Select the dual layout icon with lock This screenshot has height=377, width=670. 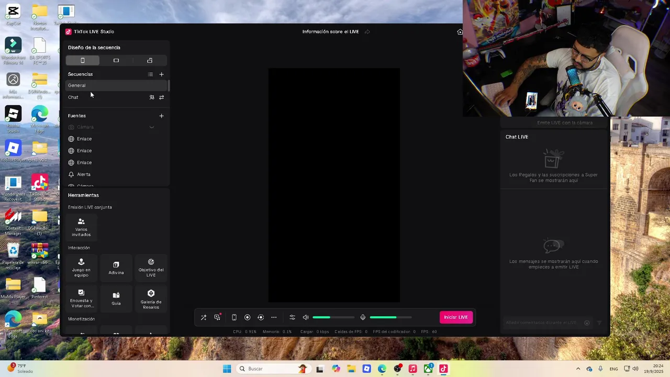[x=150, y=60]
